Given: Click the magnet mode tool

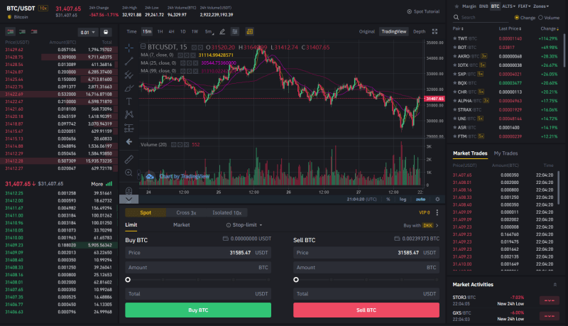Looking at the screenshot, I should point(129,190).
